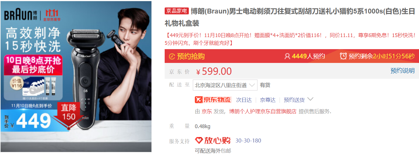Select the 京尊达 delivery service

pyautogui.click(x=268, y=100)
